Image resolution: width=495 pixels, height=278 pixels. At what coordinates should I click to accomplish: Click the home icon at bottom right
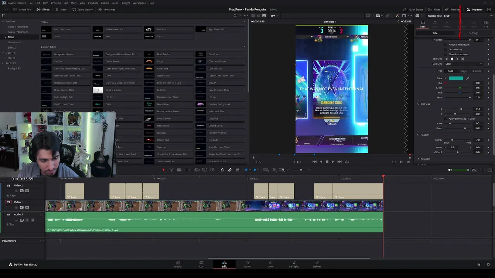478,264
